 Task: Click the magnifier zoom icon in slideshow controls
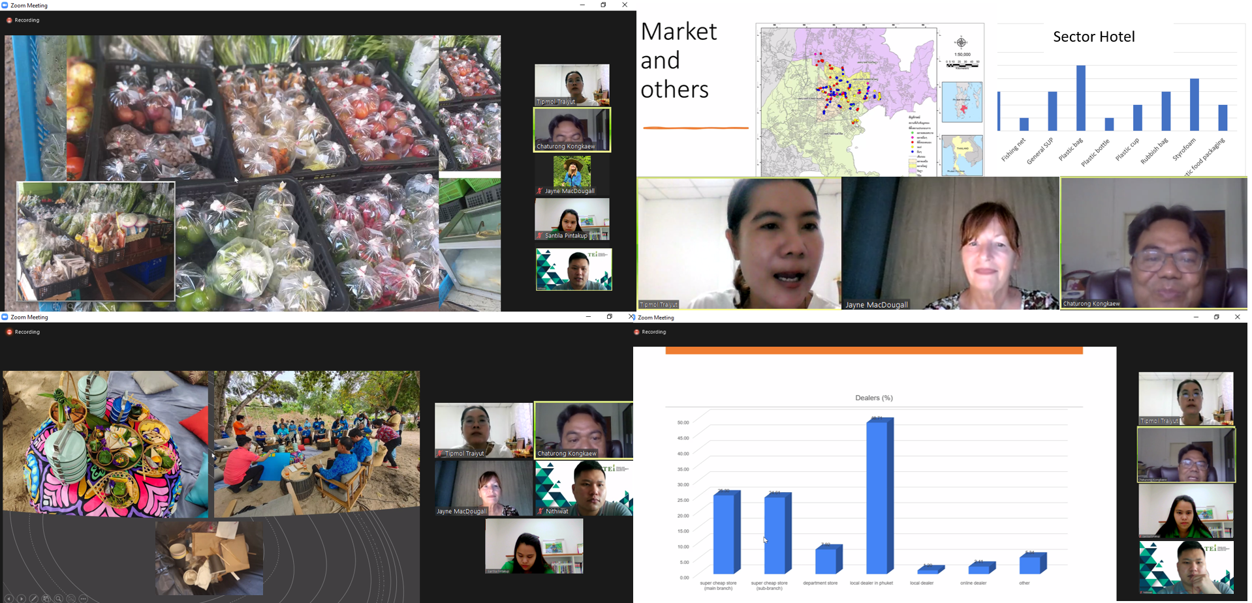point(58,598)
